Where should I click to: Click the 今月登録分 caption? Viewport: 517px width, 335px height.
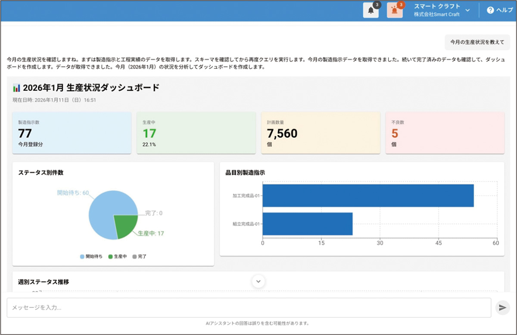pos(30,145)
